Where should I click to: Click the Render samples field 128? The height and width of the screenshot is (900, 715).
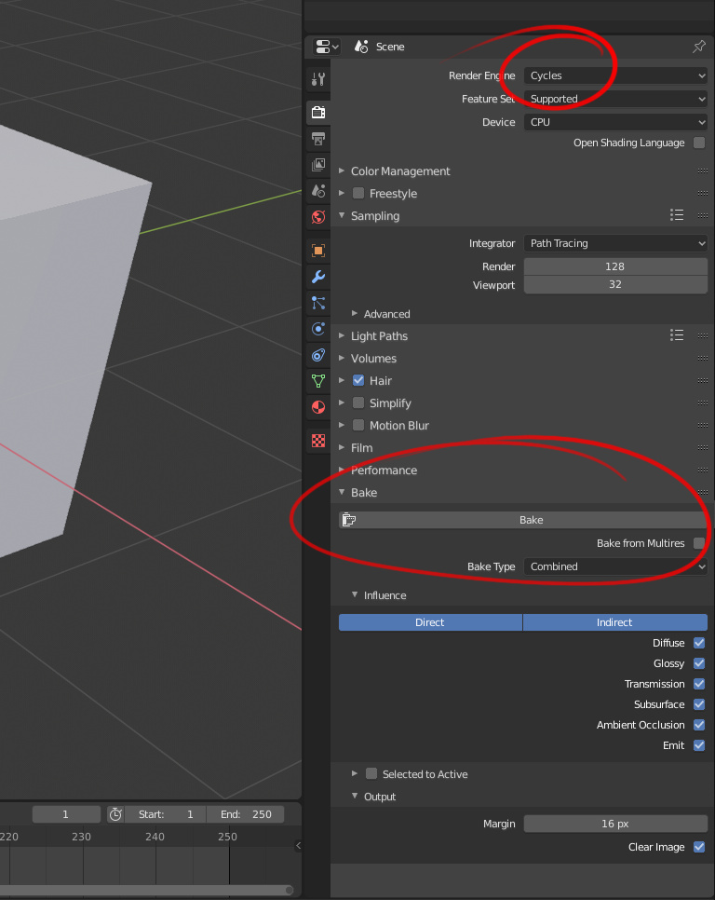point(615,266)
